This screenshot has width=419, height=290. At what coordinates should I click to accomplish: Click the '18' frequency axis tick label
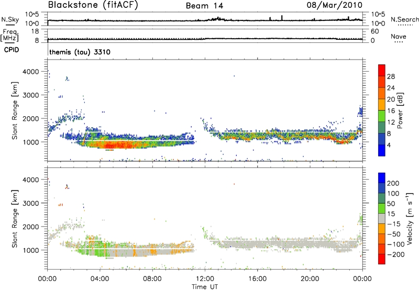35,31
